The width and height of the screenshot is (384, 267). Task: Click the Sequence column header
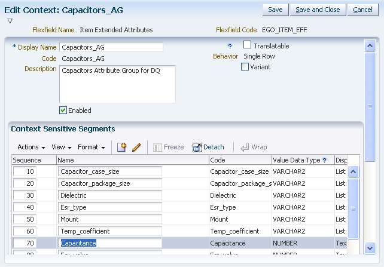coord(34,160)
